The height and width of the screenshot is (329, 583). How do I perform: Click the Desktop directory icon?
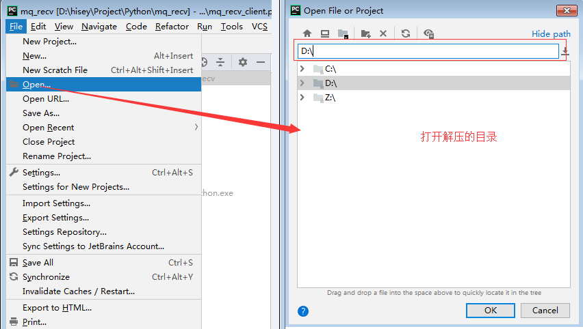pos(325,33)
